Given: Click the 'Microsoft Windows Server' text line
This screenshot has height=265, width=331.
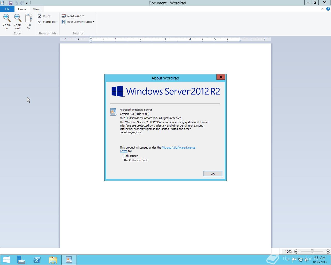Looking at the screenshot, I should click(x=136, y=110).
